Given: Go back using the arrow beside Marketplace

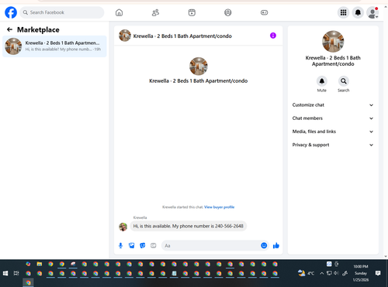Looking at the screenshot, I should 9,29.
